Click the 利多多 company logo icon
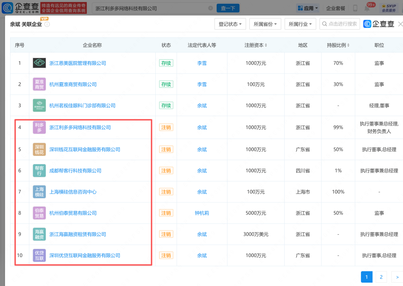 click(x=39, y=127)
